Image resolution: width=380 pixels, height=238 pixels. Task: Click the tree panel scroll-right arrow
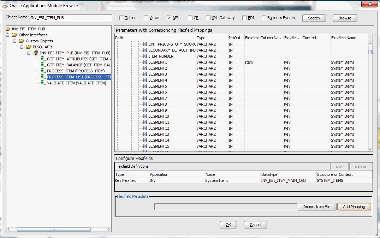tap(109, 229)
